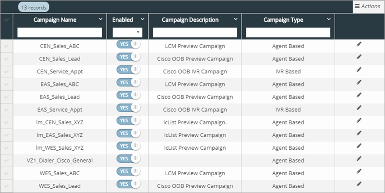Click the Campaign Description filter text box
The image size is (385, 193).
click(195, 32)
